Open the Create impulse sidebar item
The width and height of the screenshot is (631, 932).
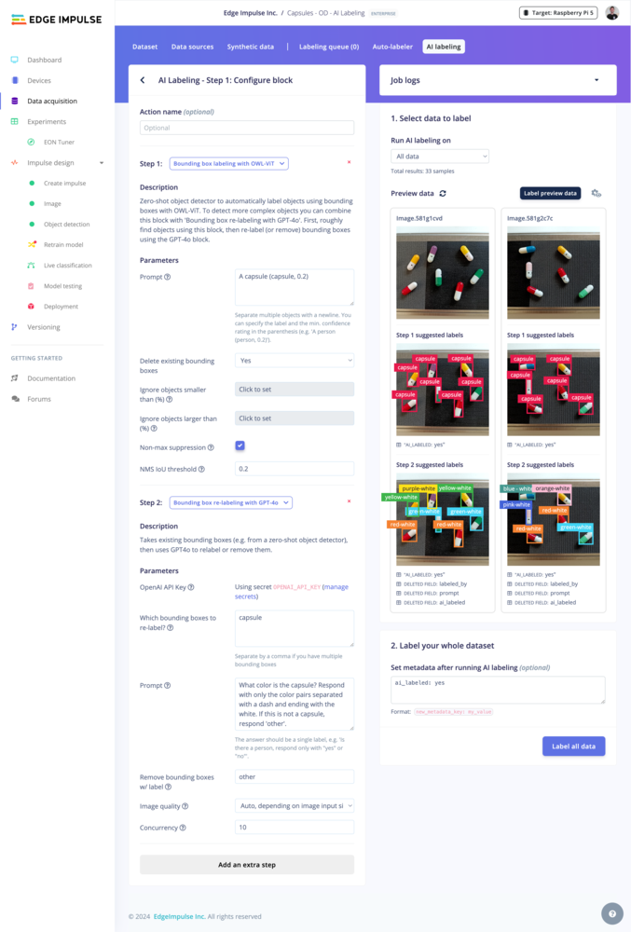[64, 183]
